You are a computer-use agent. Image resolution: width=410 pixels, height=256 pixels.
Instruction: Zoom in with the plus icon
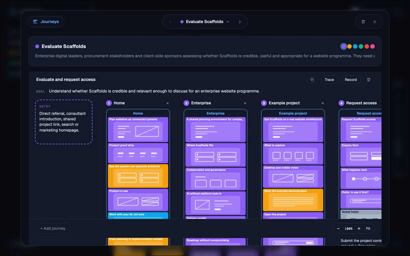click(359, 229)
